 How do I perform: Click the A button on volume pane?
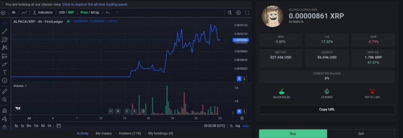[239, 111]
